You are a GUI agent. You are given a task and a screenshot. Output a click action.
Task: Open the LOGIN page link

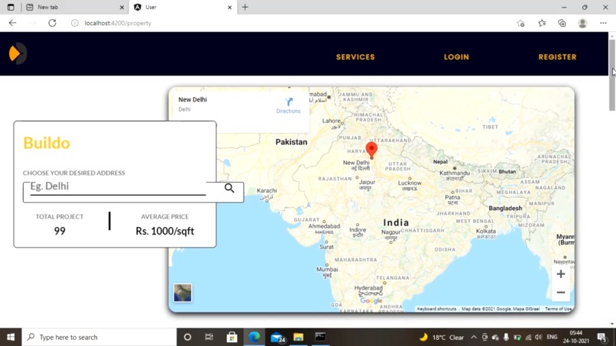point(456,57)
